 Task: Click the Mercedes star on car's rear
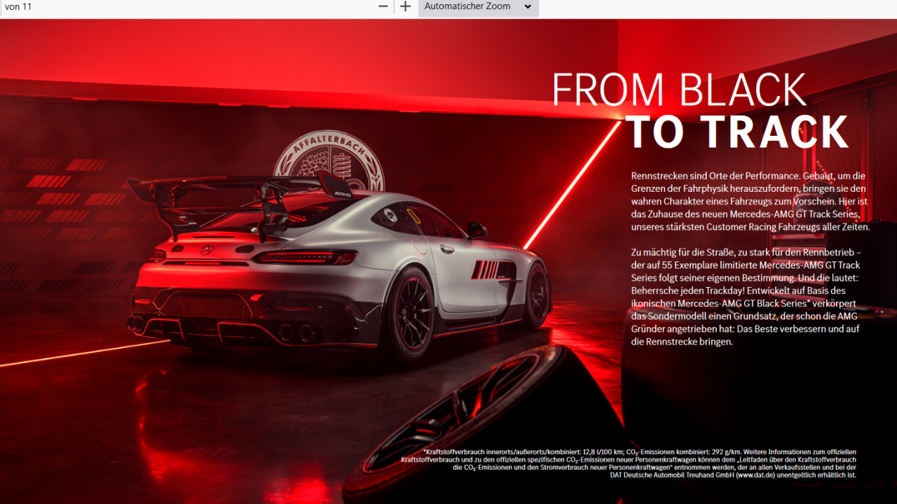click(x=206, y=249)
